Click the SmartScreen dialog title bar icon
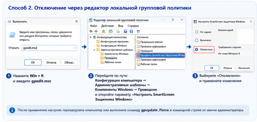257x122 pixels. click(195, 21)
